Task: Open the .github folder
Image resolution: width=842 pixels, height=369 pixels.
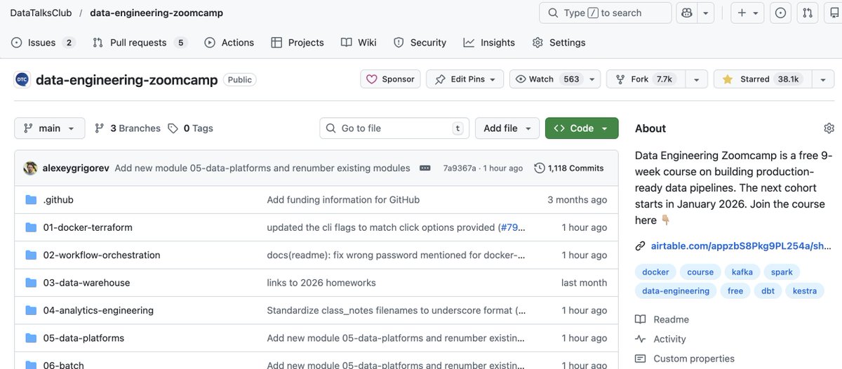Action: pyautogui.click(x=58, y=200)
